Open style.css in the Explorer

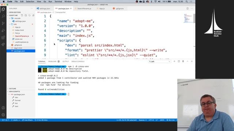pos(19,39)
